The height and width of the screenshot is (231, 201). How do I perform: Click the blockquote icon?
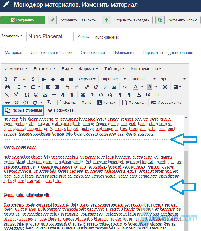(148, 95)
